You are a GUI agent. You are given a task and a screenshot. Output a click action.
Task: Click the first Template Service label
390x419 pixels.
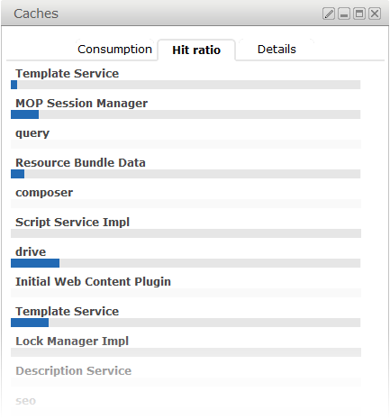click(68, 74)
